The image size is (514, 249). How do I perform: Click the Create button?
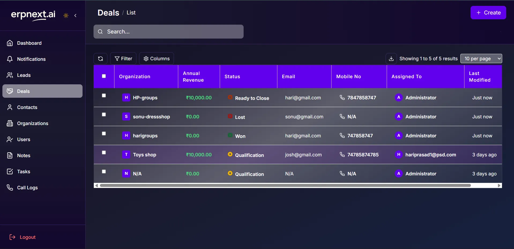point(488,13)
